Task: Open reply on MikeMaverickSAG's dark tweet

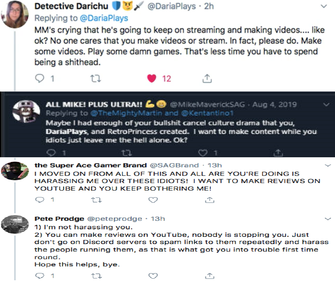Action: (51, 153)
